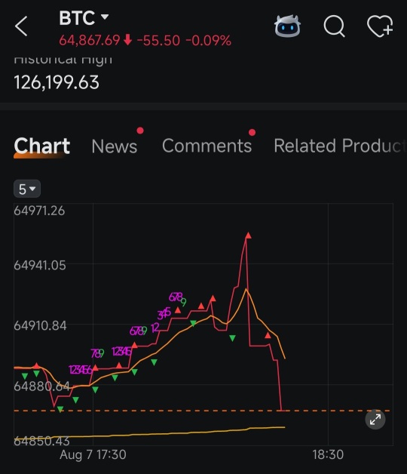The height and width of the screenshot is (474, 407).
Task: Open the BTC symbol dropdown
Action: tap(84, 18)
